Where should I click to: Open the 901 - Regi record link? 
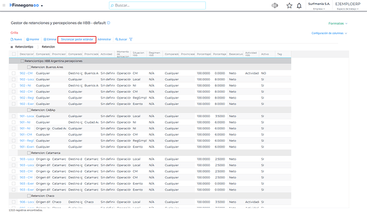27,141
